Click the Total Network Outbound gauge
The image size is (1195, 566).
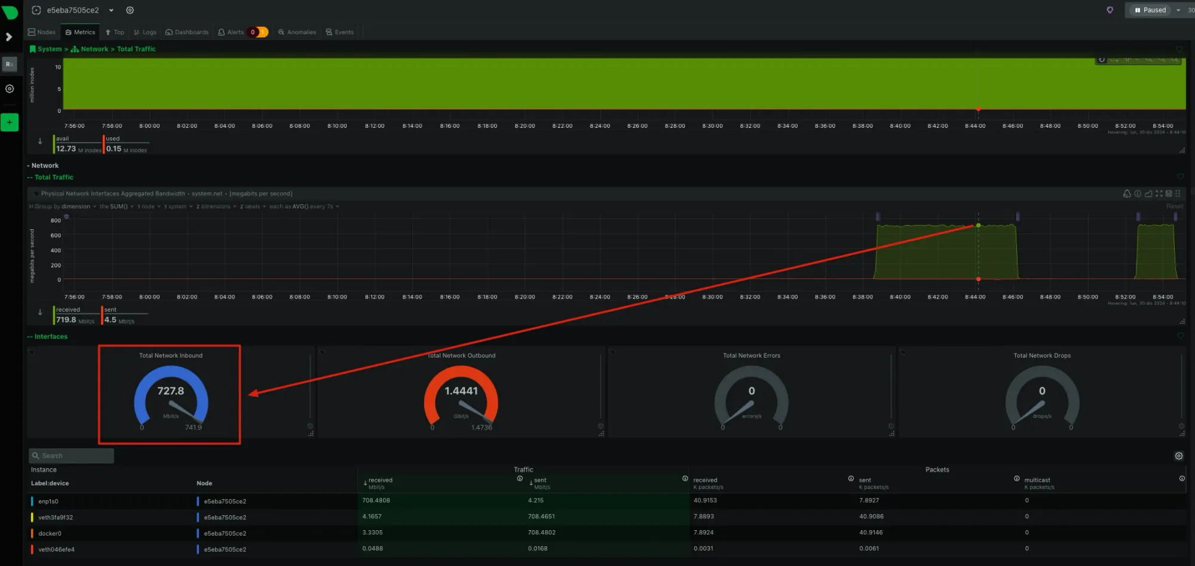coord(461,395)
